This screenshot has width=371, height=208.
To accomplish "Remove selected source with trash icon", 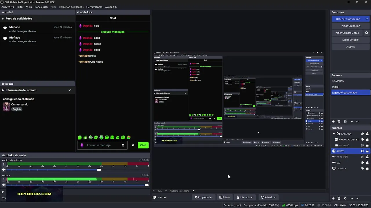I will pos(339,198).
